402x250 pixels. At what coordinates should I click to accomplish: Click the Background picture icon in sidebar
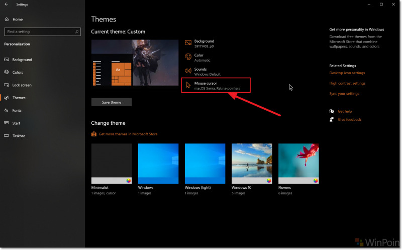[x=7, y=60]
